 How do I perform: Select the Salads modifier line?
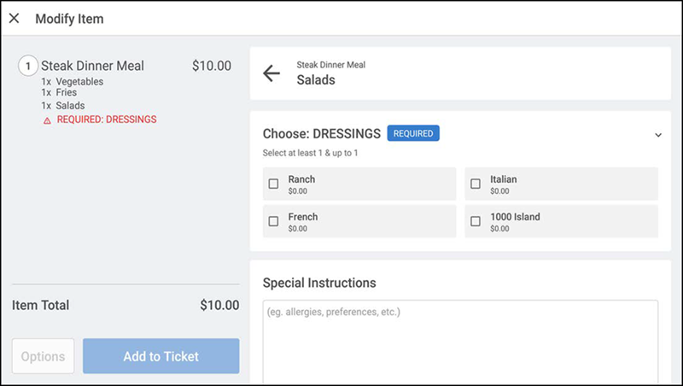click(x=63, y=105)
